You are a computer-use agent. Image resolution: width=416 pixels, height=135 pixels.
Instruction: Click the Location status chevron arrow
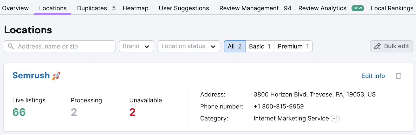click(x=213, y=47)
